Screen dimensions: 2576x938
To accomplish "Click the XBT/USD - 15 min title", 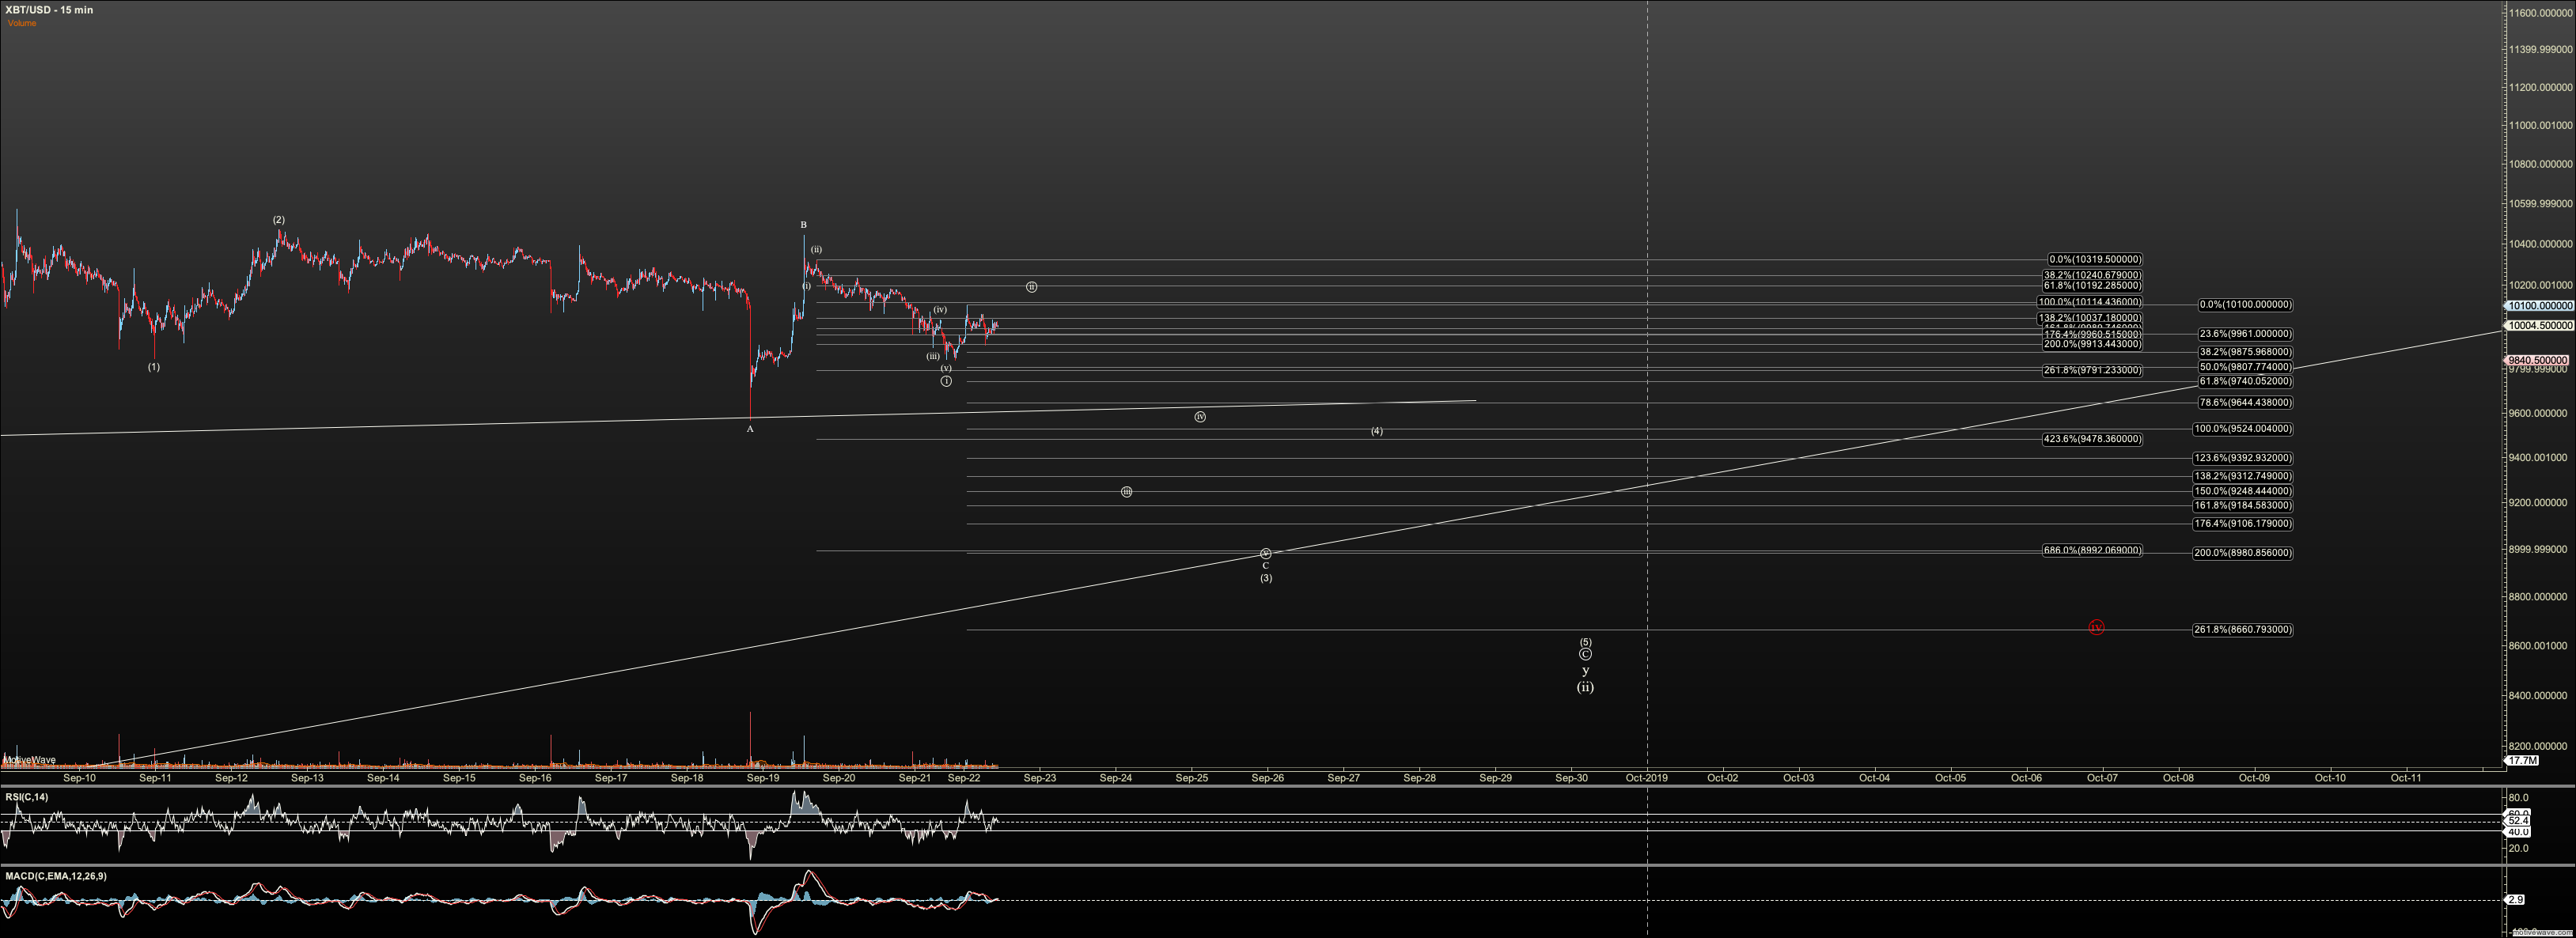I will pyautogui.click(x=49, y=10).
